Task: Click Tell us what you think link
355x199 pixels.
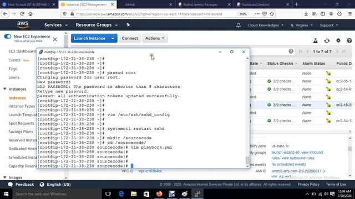Action: [28, 41]
